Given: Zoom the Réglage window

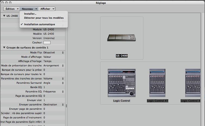Looking at the screenshot, I should click(x=10, y=3).
